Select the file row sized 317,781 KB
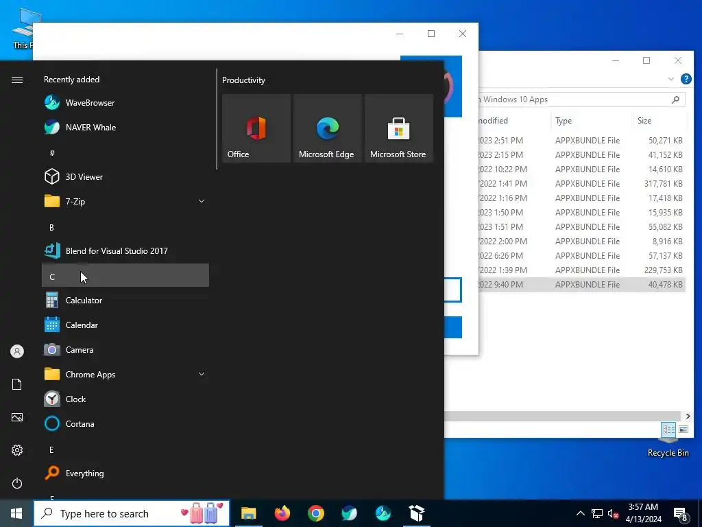The width and height of the screenshot is (702, 527). coord(581,183)
